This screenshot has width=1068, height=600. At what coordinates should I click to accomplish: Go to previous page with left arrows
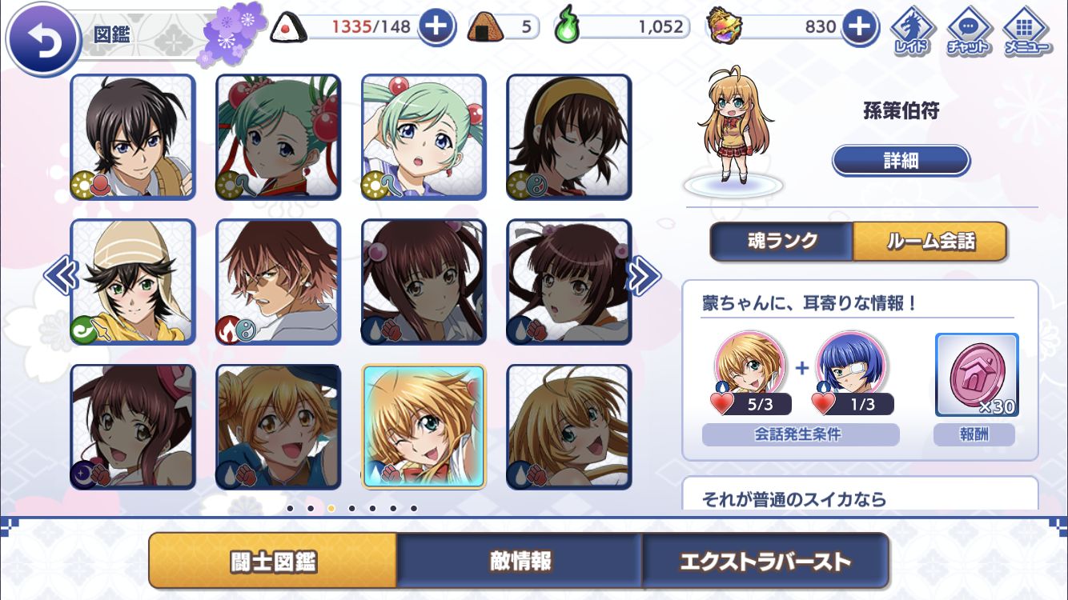(61, 277)
